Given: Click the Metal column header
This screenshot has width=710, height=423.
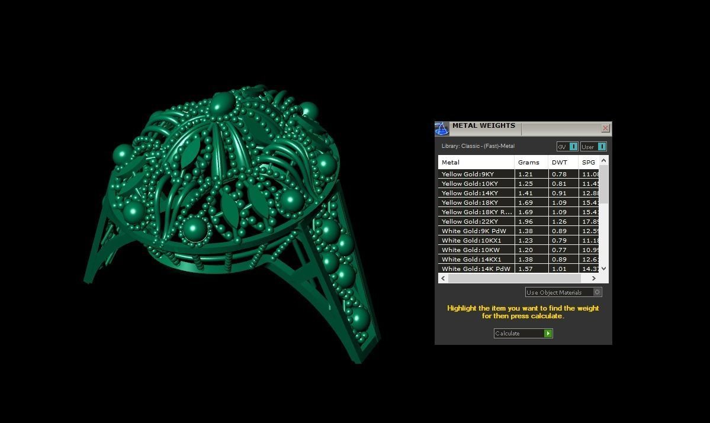Looking at the screenshot, I should coord(476,163).
